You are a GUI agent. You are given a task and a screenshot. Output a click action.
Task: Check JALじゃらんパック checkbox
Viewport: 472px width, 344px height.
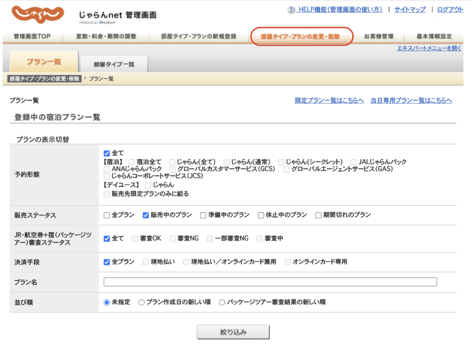(x=353, y=162)
